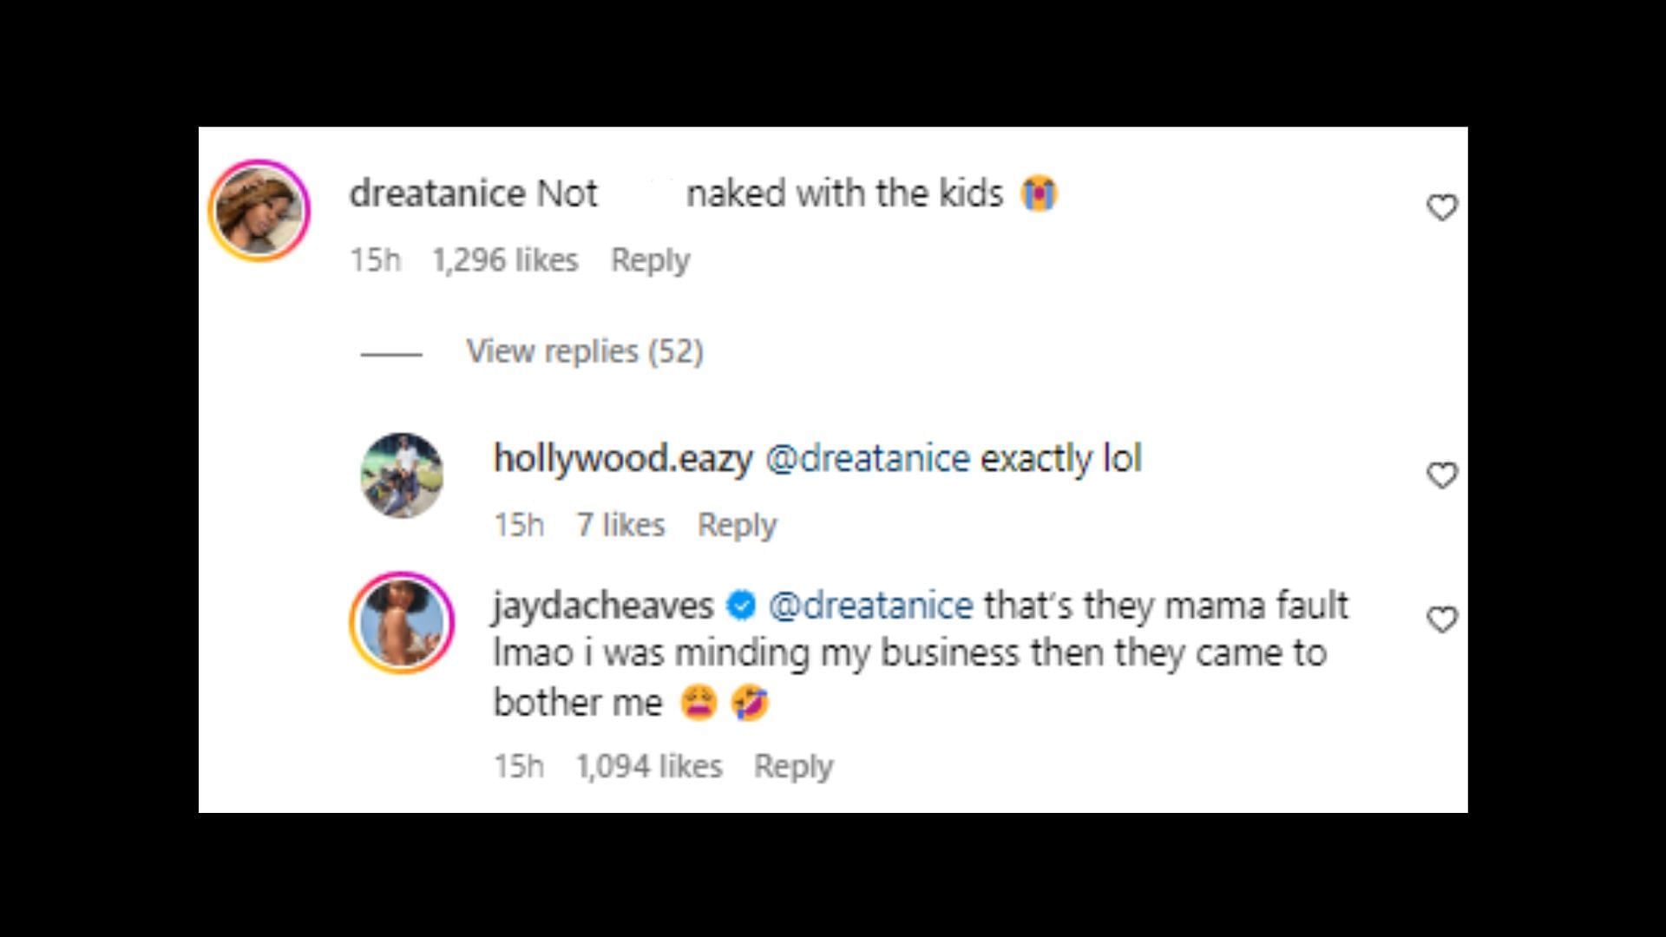Open hollywood.eazy's profile picture
This screenshot has height=937, width=1666.
pos(402,475)
